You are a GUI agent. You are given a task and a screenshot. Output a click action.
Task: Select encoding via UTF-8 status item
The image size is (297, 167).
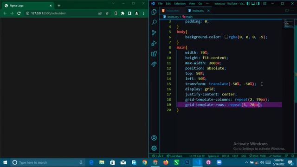[226, 156]
